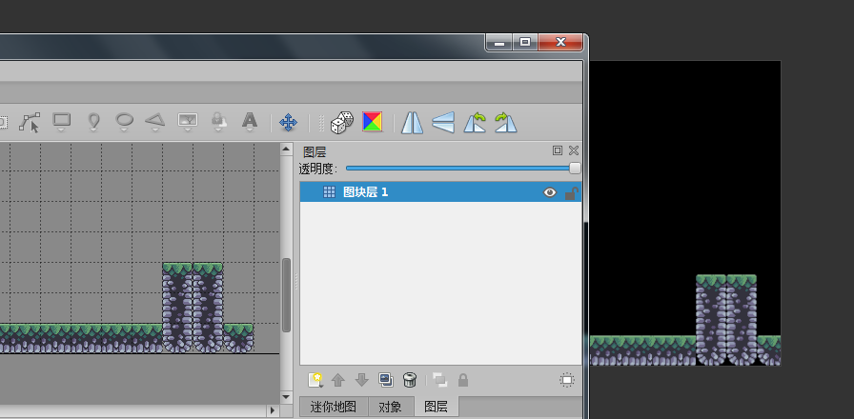Screen dimensions: 854x419
Task: Click the tall stone pillar in the map
Action: tap(193, 308)
